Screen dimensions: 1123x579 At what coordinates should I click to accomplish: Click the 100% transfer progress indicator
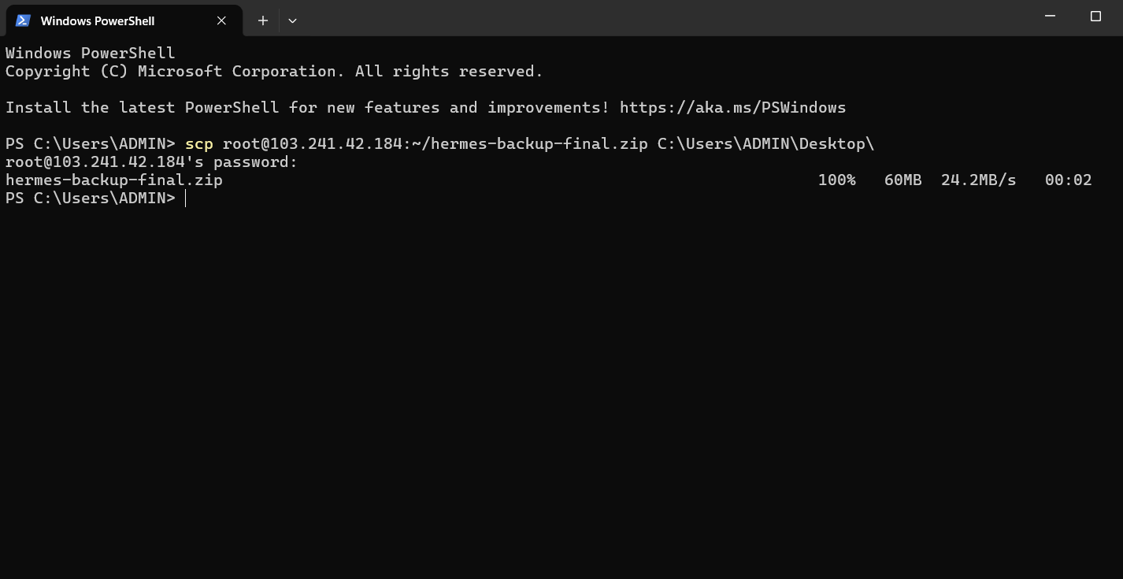coord(836,180)
